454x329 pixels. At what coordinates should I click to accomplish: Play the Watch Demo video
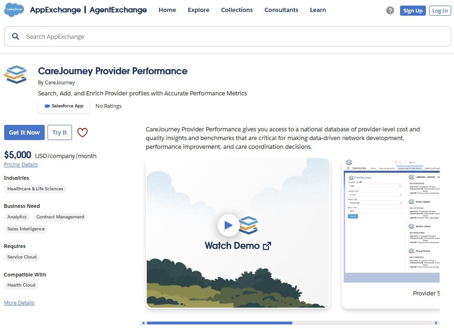pyautogui.click(x=228, y=225)
